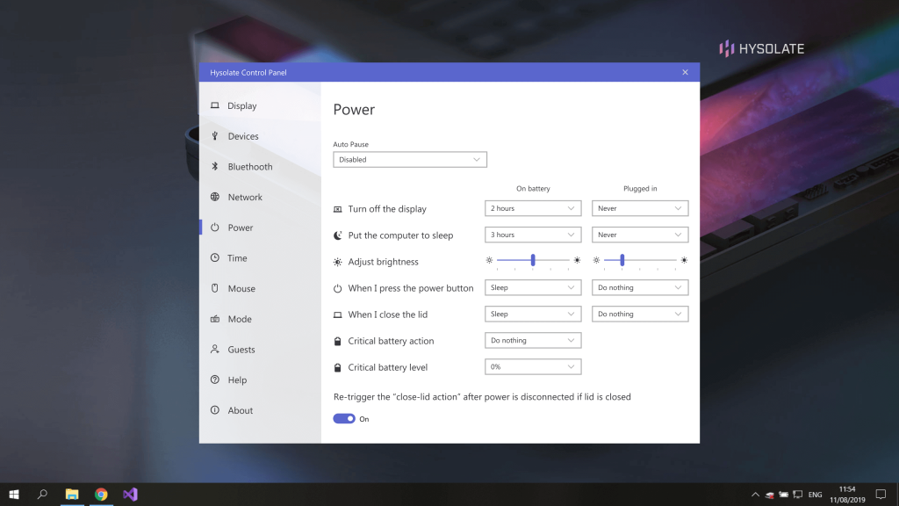Expand the Critical battery level dropdown
Screen dimensions: 899x506
(533, 367)
